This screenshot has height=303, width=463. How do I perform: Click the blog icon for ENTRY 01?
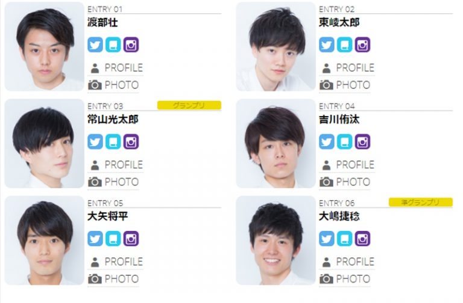(113, 44)
